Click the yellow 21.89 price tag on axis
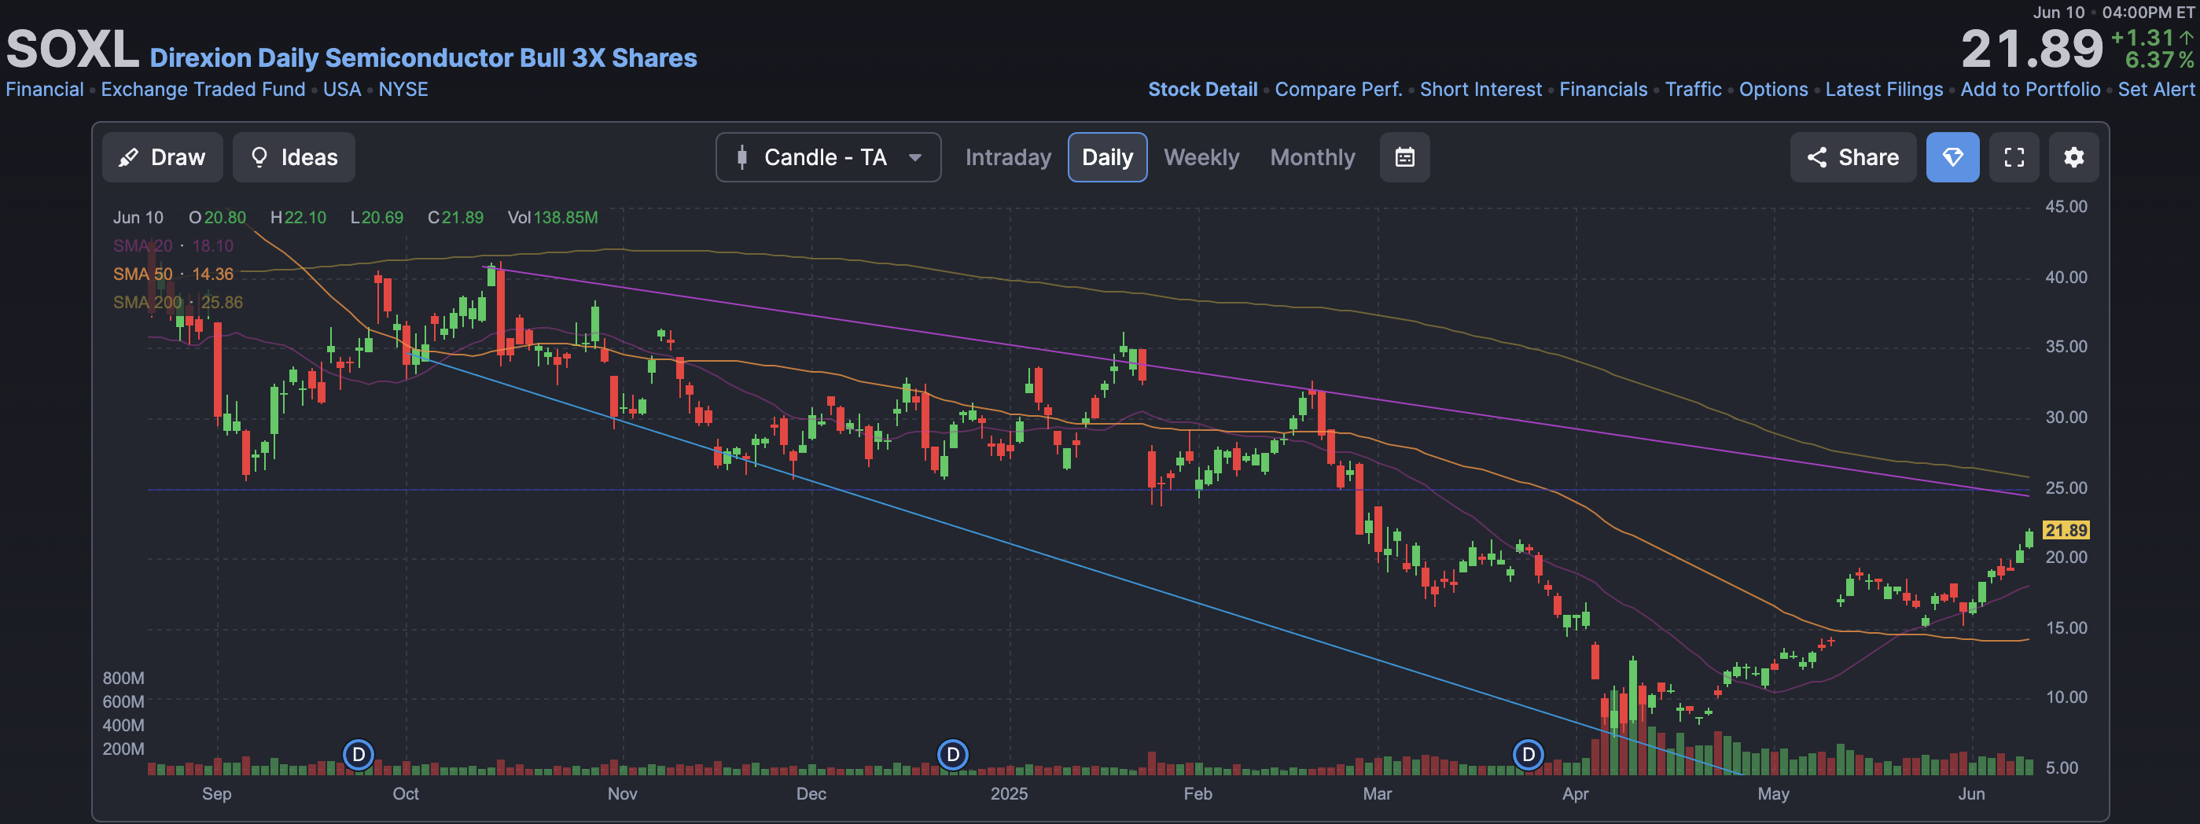This screenshot has width=2200, height=824. coord(2066,530)
